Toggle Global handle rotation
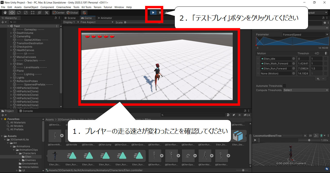The image size is (330, 173). click(72, 12)
